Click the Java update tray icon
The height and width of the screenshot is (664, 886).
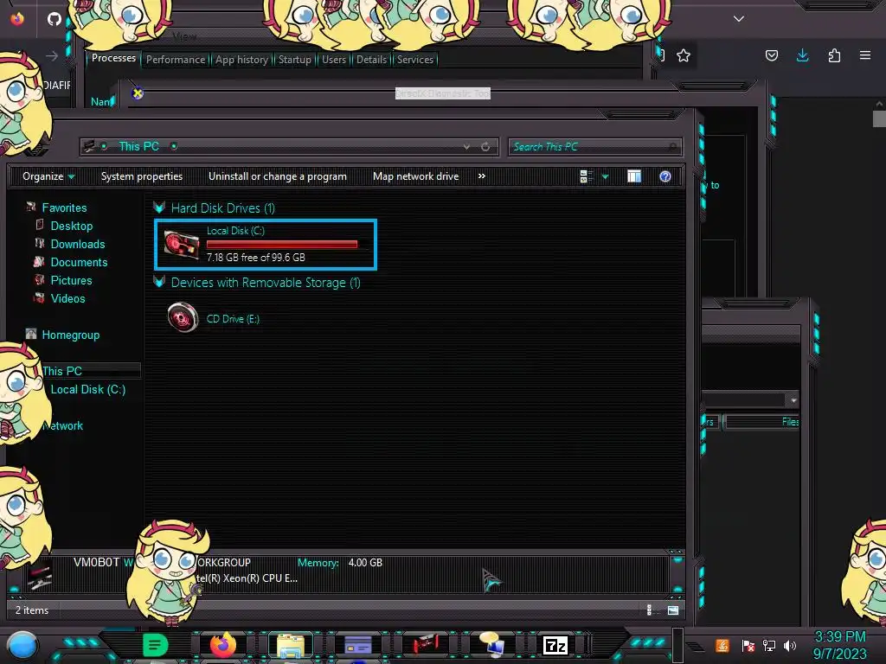tap(722, 645)
